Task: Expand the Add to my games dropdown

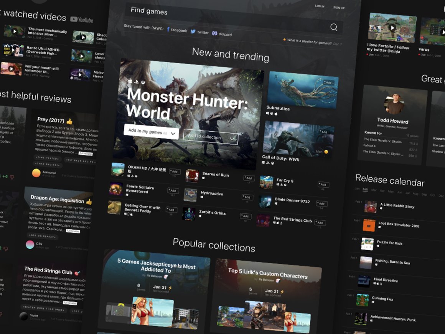Action: coord(173,134)
